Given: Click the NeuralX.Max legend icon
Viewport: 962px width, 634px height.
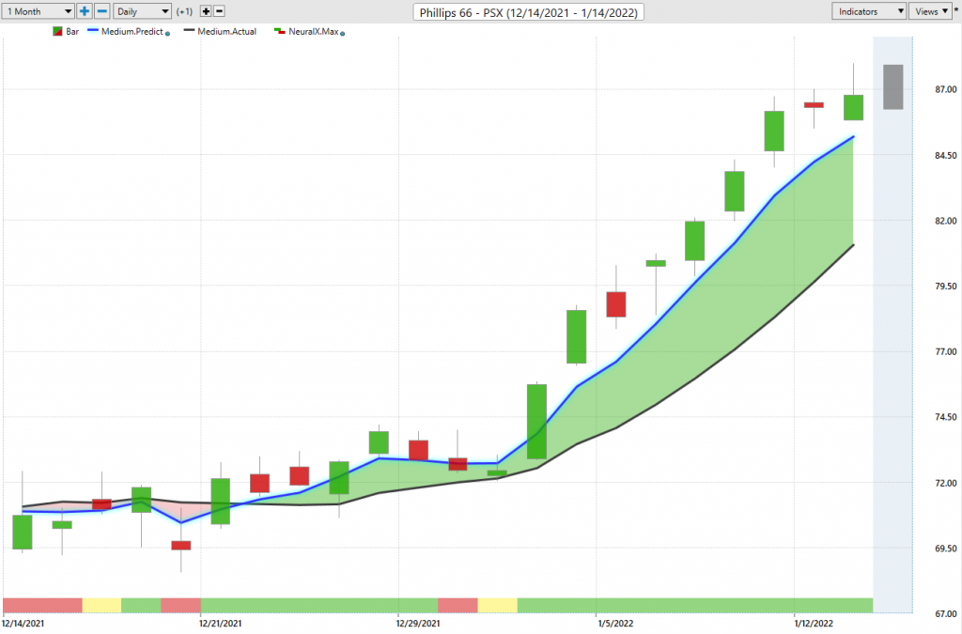Looking at the screenshot, I should point(280,31).
